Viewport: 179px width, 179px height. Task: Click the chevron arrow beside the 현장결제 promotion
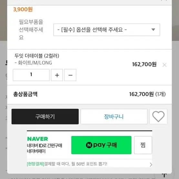coord(151,164)
